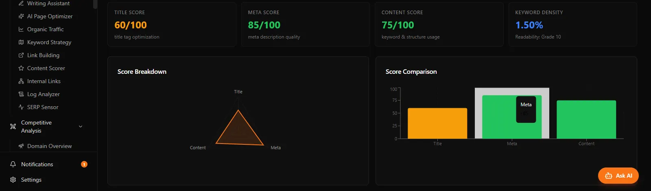Screen dimensions: 651x191
Task: Click the Settings gear icon
Action: pos(13,180)
